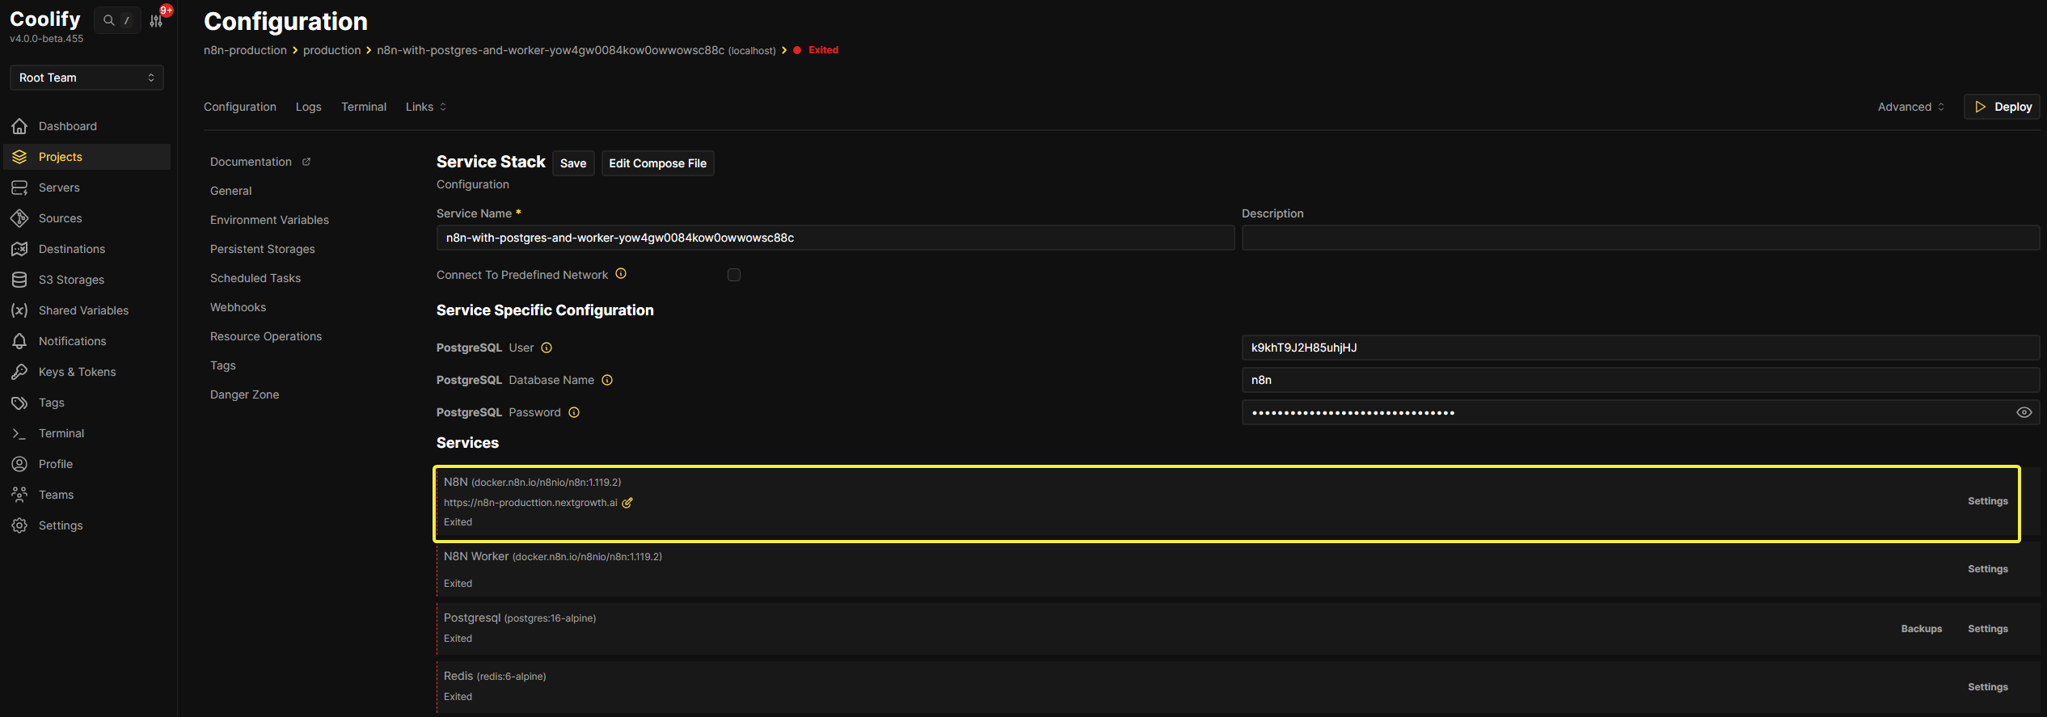Click Edit Compose File button
2047x717 pixels.
(657, 163)
